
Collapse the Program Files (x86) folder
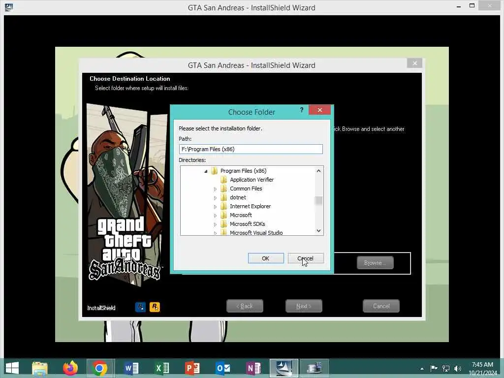click(x=206, y=171)
